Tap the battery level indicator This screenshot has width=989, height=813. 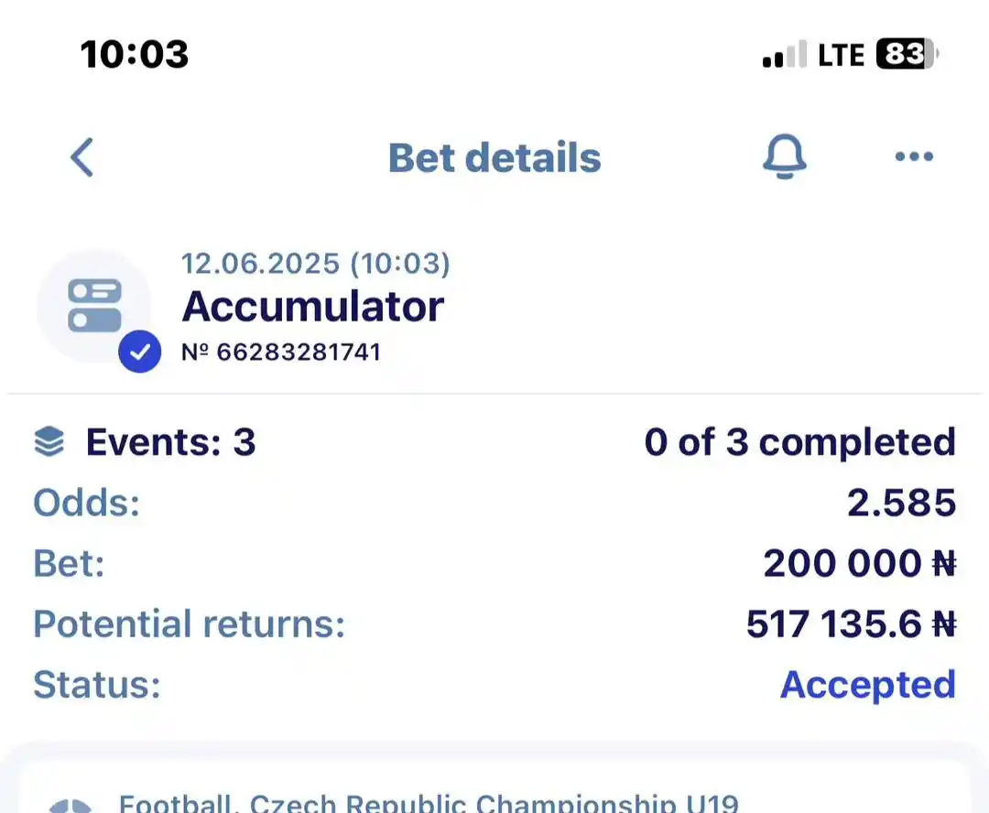coord(907,54)
